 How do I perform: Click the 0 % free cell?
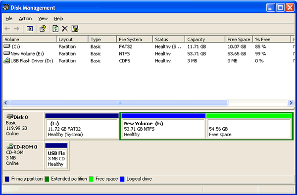pos(259,61)
